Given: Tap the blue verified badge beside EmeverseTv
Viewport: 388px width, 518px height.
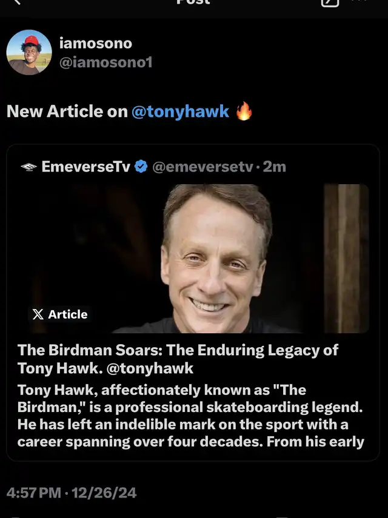Looking at the screenshot, I should point(141,167).
